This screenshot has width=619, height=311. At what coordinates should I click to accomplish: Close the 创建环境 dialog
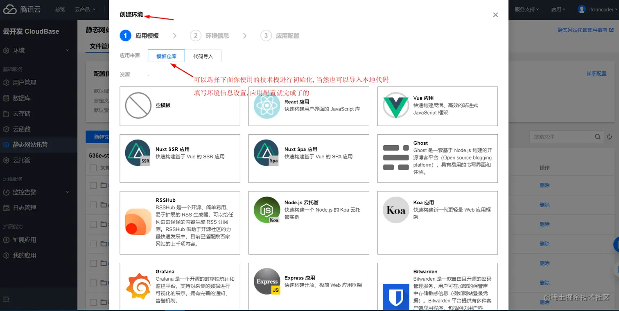pyautogui.click(x=495, y=15)
